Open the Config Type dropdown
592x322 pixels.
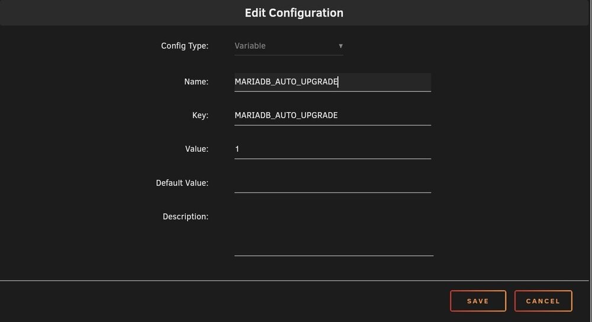pos(289,46)
